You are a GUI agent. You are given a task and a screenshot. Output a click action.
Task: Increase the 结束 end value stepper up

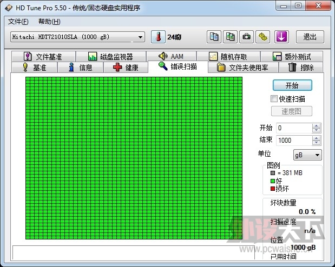(317, 138)
